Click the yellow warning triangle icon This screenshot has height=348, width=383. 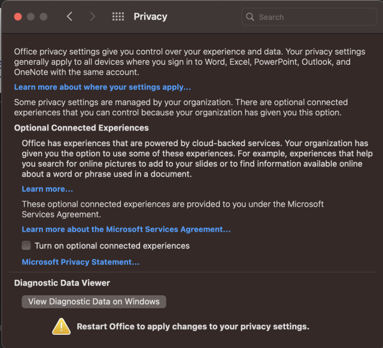pyautogui.click(x=61, y=326)
